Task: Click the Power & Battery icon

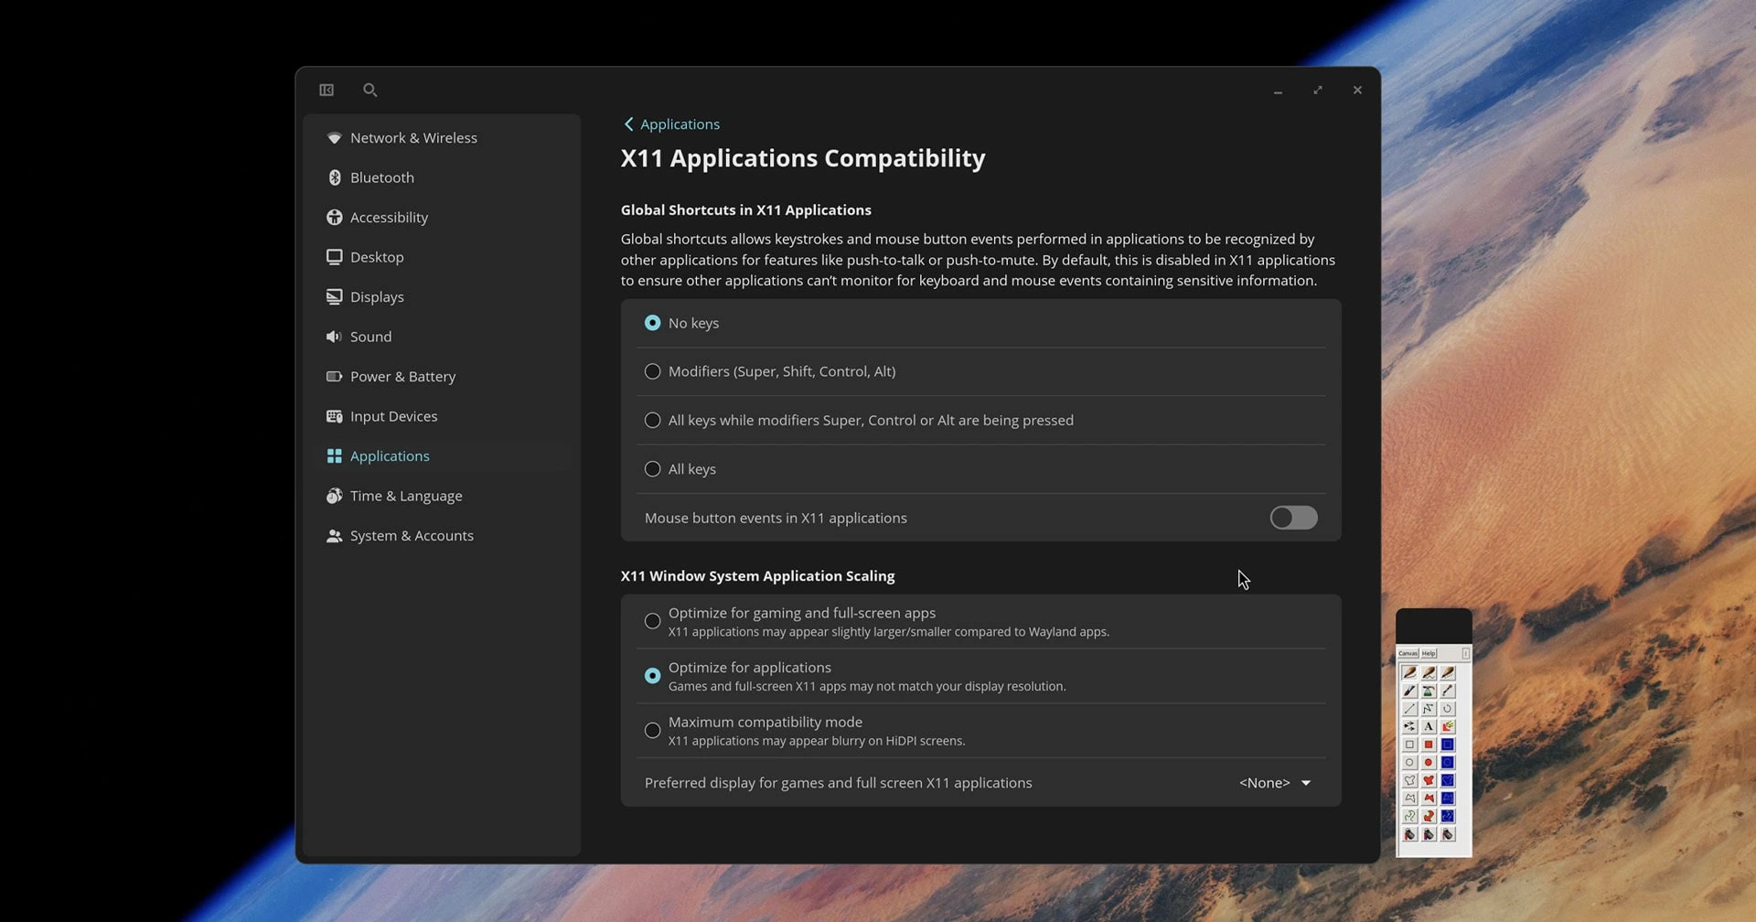Action: [x=334, y=376]
